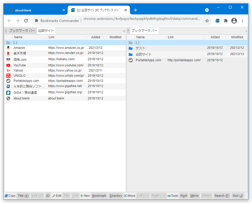Select the GIGA！無料通信 row name
This screenshot has height=203, width=252.
tap(25, 92)
